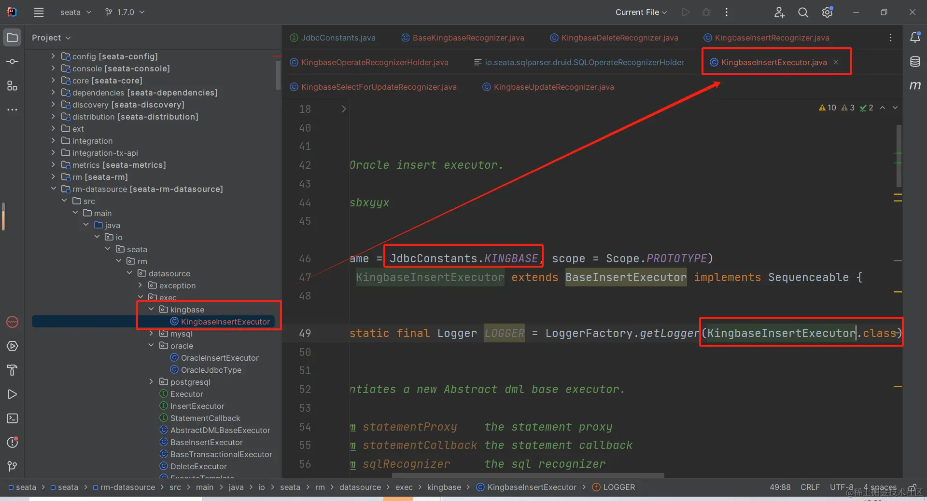Expand the folded code at line 18

(x=344, y=109)
